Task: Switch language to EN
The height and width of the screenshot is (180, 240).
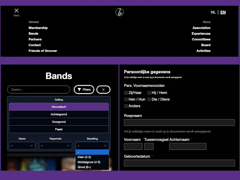Action: (223, 12)
